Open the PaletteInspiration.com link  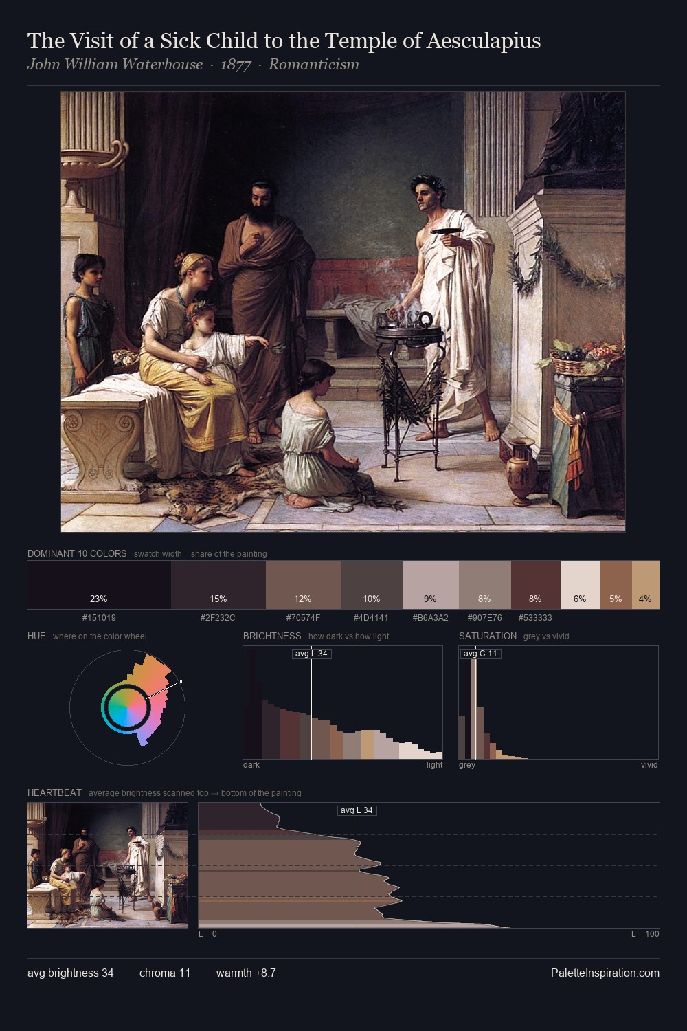point(605,973)
